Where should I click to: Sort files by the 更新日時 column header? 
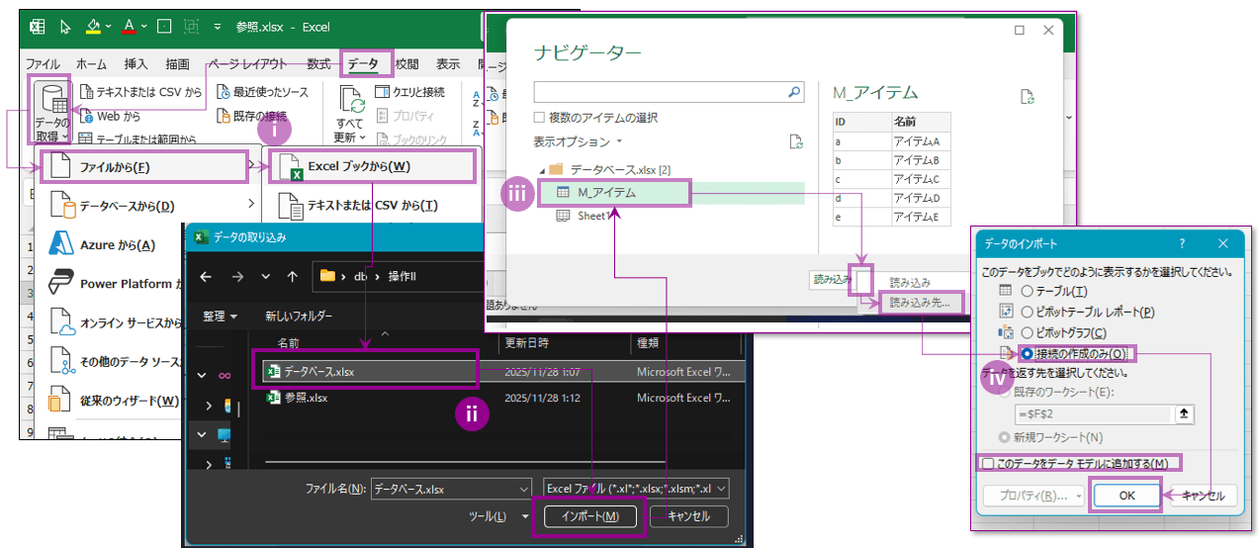point(529,343)
